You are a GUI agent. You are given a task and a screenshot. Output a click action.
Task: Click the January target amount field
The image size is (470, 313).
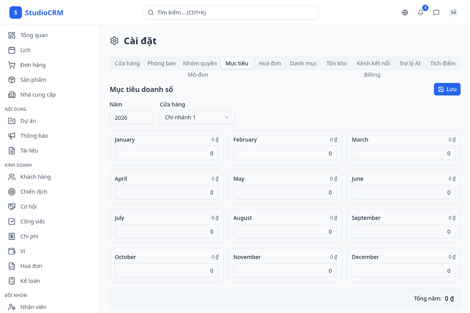click(x=166, y=153)
